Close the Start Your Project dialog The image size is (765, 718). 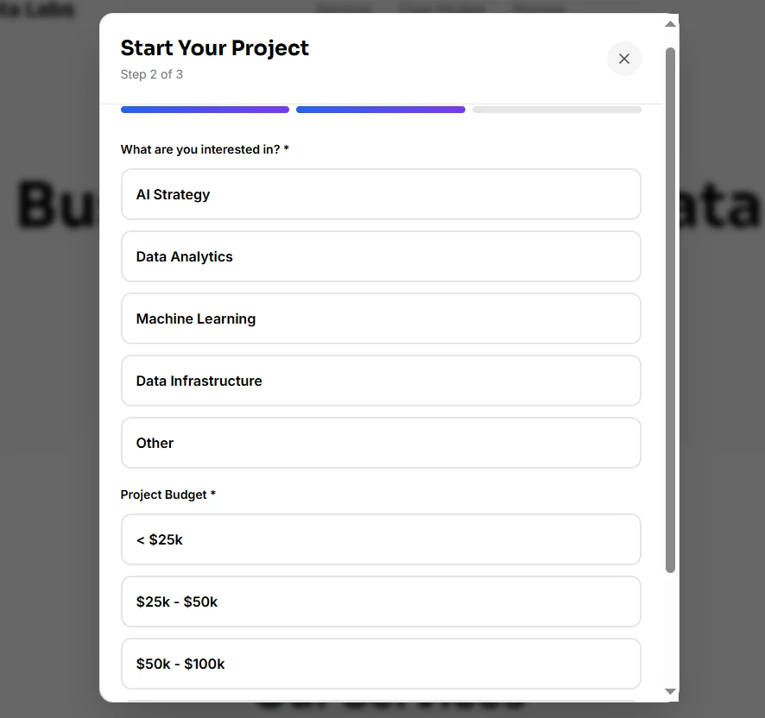[623, 59]
